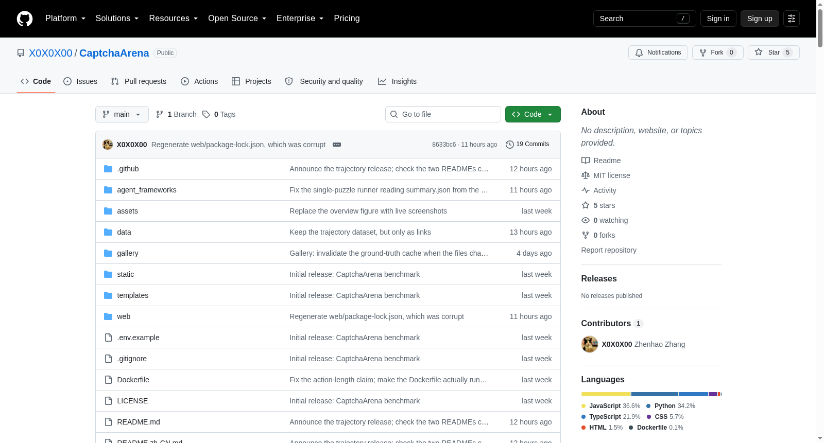Switch to the Insights tab
This screenshot has width=824, height=443.
397,81
